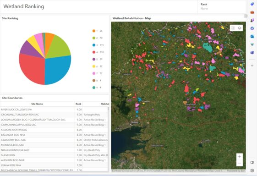Select the BALLYGAR BOG NHA row
The width and height of the screenshot is (257, 176).
54,135
